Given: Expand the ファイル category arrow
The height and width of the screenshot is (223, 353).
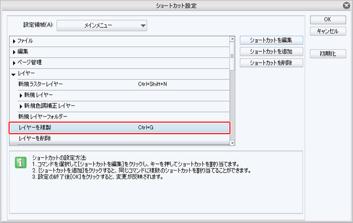Looking at the screenshot, I should [14, 41].
